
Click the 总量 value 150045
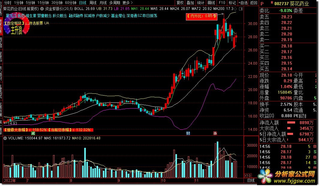pos(285,93)
